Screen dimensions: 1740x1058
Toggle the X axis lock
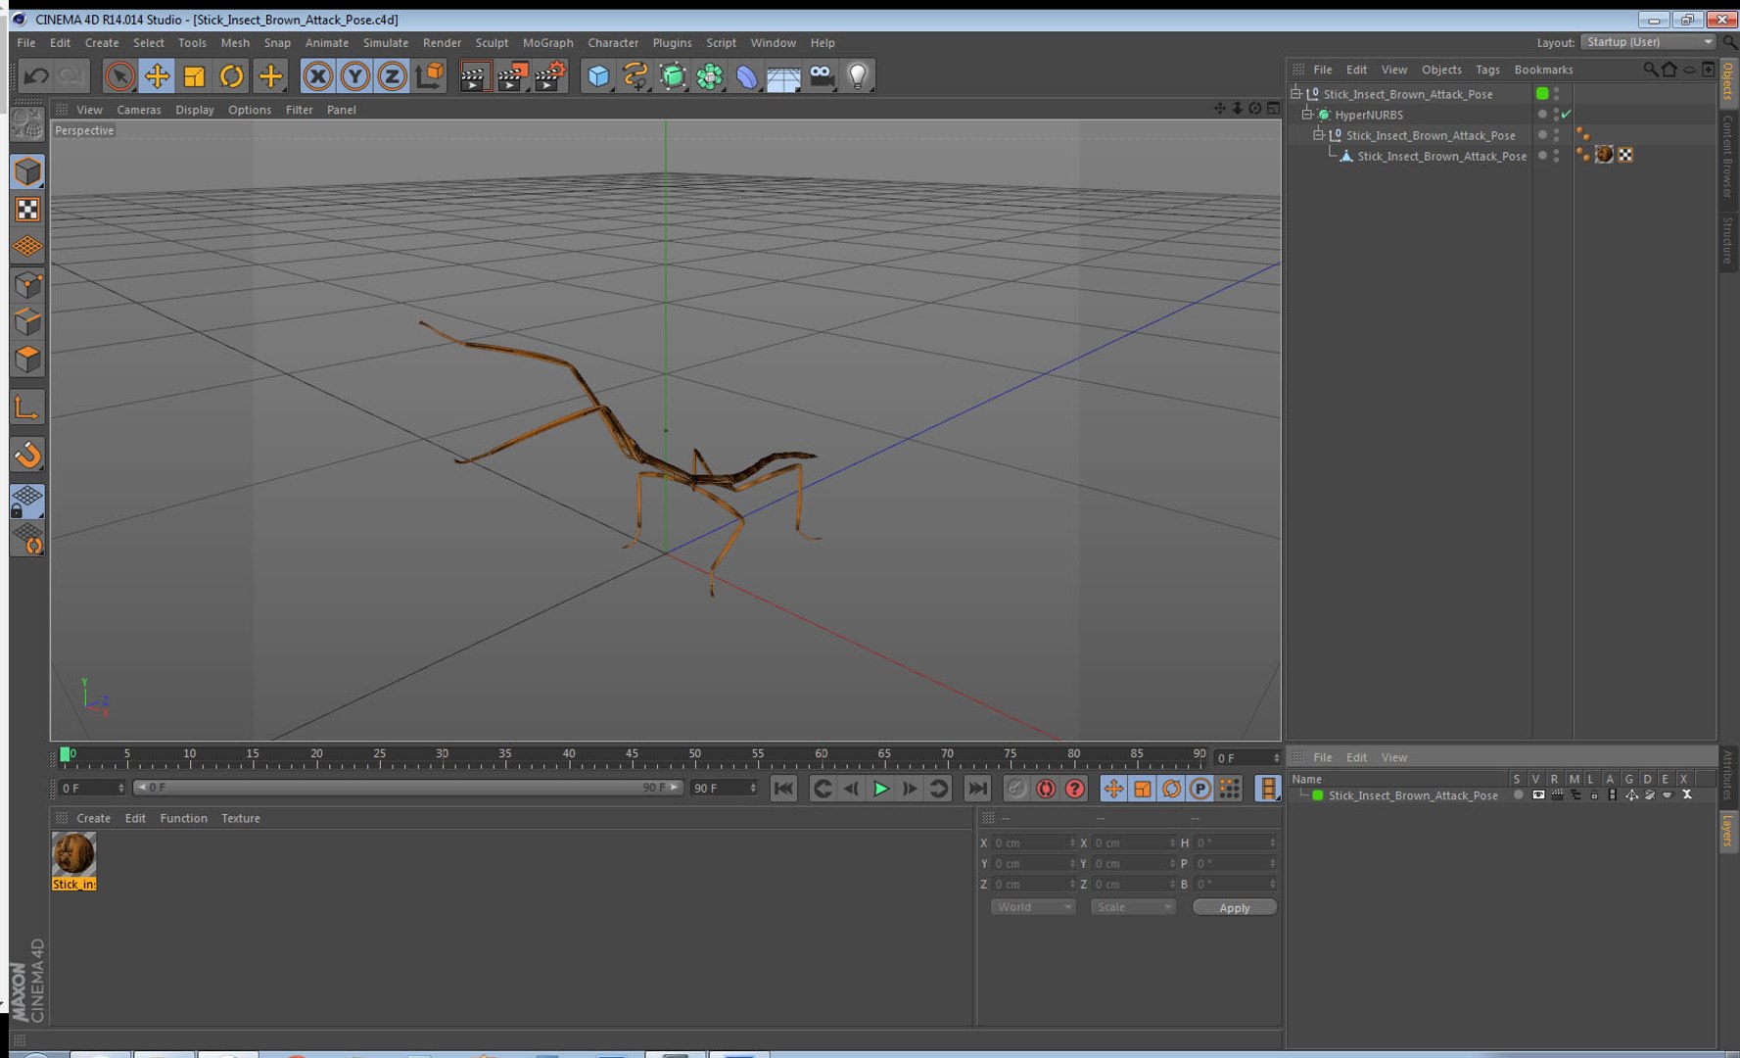click(x=317, y=76)
